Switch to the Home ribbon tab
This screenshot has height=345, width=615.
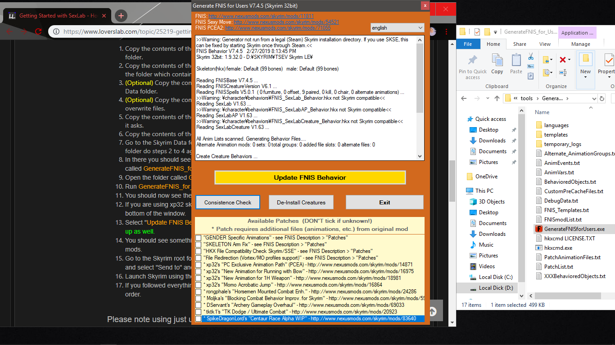click(493, 44)
